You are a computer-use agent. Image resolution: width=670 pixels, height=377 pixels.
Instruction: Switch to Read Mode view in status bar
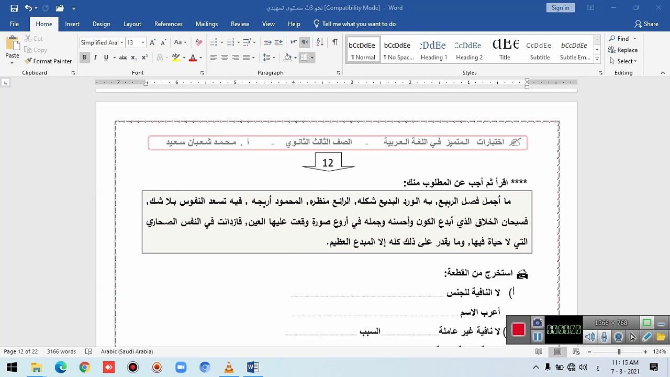coord(540,352)
